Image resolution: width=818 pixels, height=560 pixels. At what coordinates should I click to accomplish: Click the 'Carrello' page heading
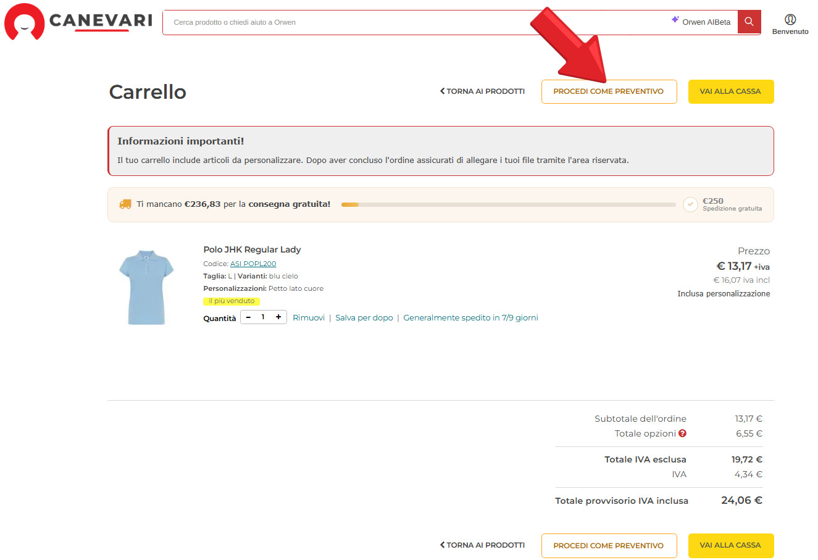[148, 92]
